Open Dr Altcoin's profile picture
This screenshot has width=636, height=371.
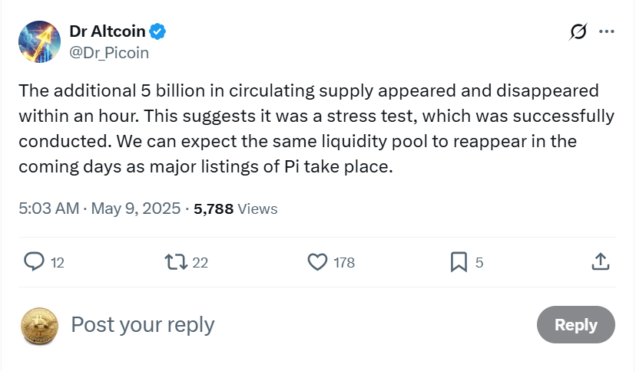pyautogui.click(x=39, y=42)
